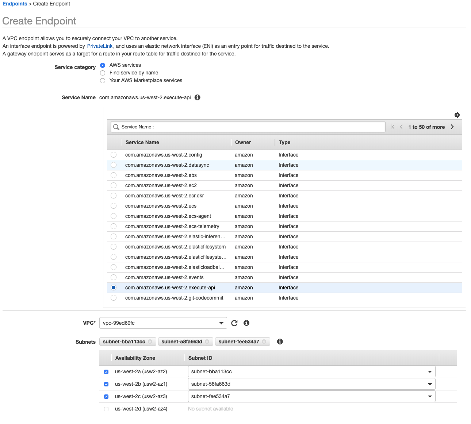This screenshot has width=471, height=424.
Task: Open the table settings gear icon
Action: 457,115
